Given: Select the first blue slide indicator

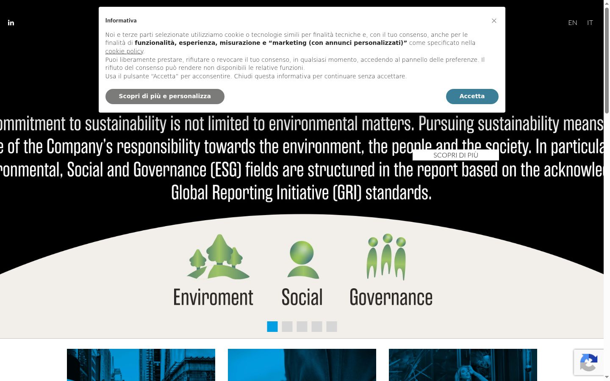Looking at the screenshot, I should tap(272, 326).
